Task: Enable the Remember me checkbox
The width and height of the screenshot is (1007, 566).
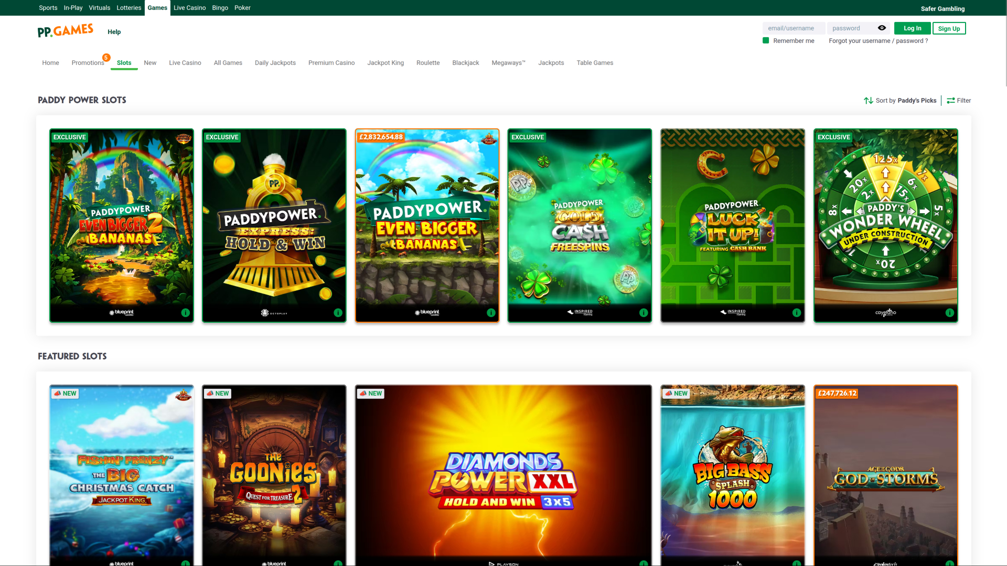Action: [765, 40]
